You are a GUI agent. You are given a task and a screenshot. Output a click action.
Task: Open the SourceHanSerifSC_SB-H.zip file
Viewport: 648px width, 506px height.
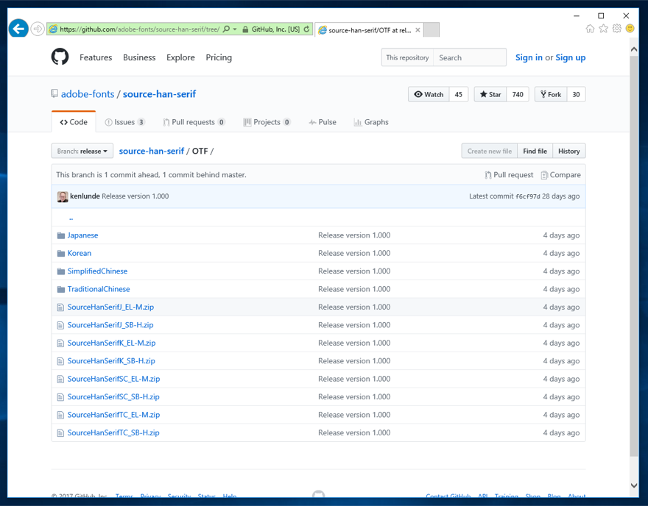click(113, 396)
